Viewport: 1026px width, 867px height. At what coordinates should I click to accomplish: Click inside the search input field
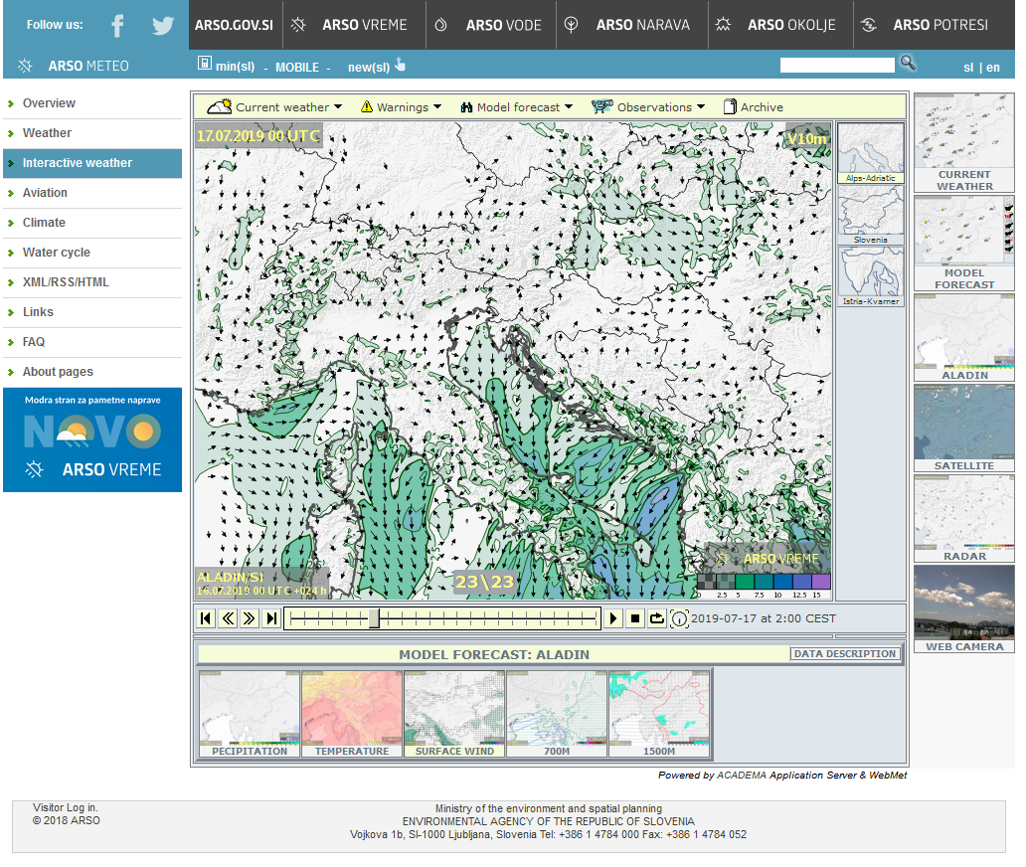tap(837, 65)
